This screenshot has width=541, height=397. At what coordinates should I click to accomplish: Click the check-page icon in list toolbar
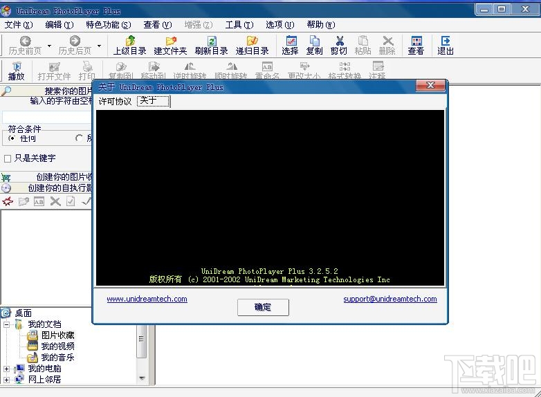(x=71, y=201)
